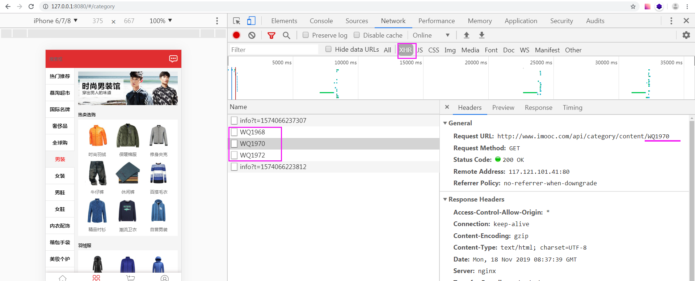Tap the profile icon in the bottom nav
Viewport: 695px width, 281px height.
tap(165, 278)
